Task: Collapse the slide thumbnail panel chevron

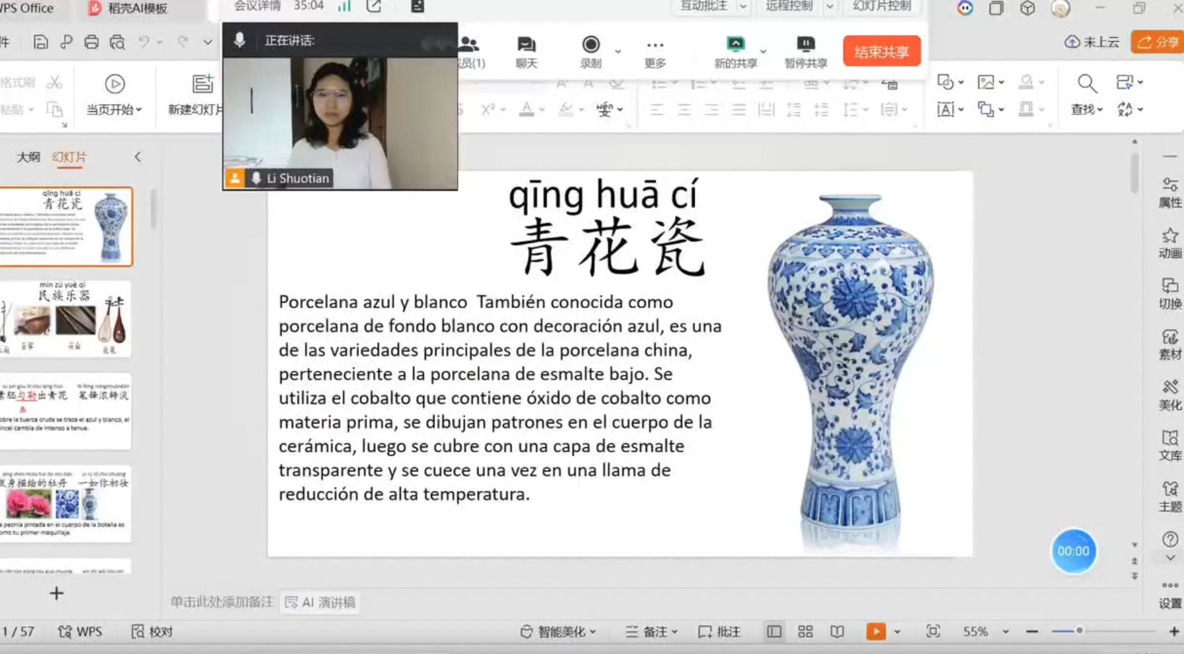Action: point(137,157)
